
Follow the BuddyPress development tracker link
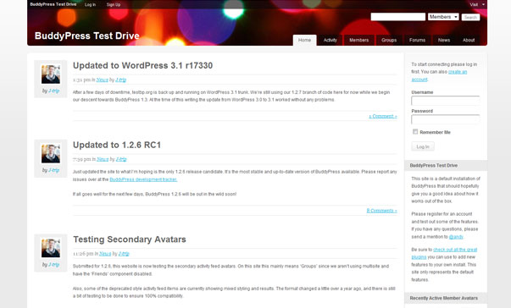coord(143,179)
